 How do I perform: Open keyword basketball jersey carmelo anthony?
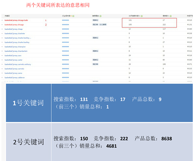[x=18, y=64]
